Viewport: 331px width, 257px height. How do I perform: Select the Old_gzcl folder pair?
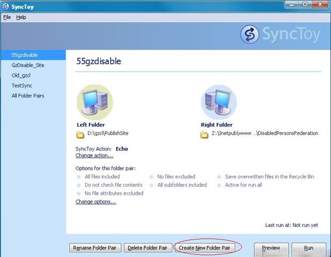[33, 75]
